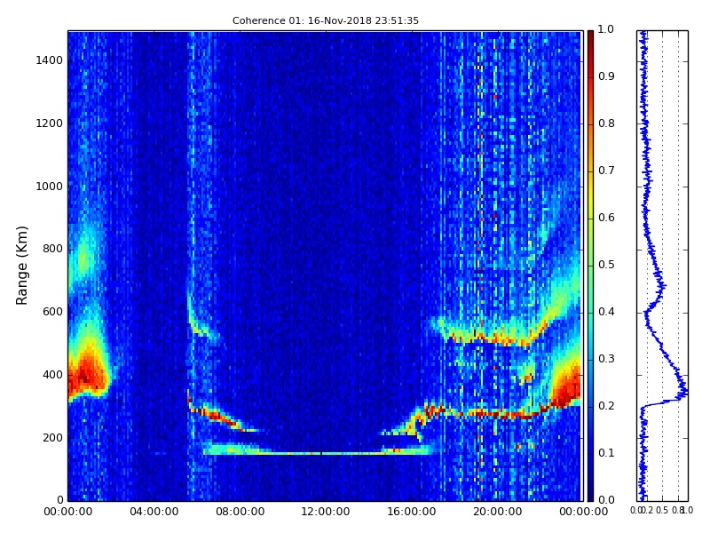
Task: Click the plot title 'Coherence 01: 16-Nov-2018 23:51:35'
Action: tap(325, 20)
